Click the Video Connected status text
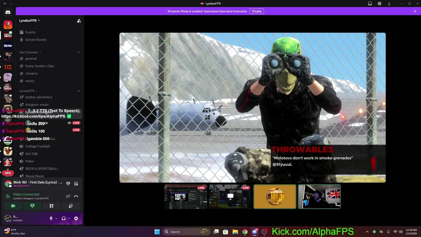 pos(26,195)
